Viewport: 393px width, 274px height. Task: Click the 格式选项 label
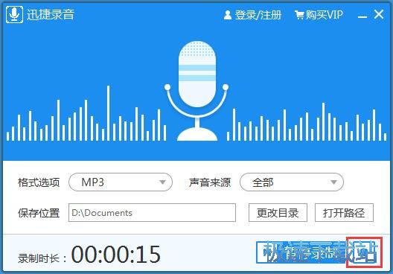39,182
